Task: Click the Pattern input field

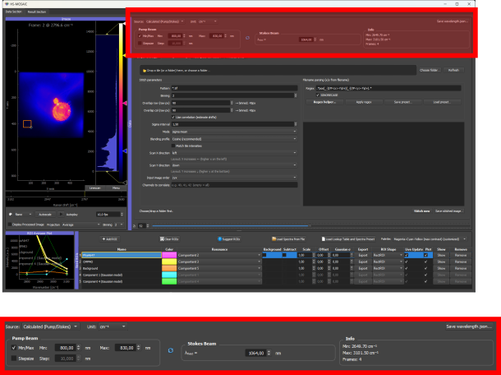Action: pyautogui.click(x=234, y=88)
